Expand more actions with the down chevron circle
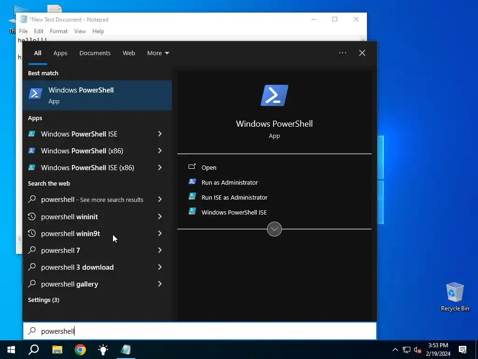The height and width of the screenshot is (359, 478). pyautogui.click(x=274, y=229)
